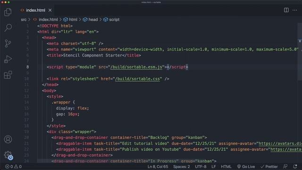Click the "Publish video on Youtube" task title

click(150, 149)
